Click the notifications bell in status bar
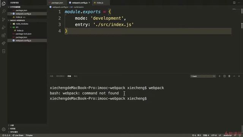The height and width of the screenshot is (137, 243). pyautogui.click(x=240, y=135)
